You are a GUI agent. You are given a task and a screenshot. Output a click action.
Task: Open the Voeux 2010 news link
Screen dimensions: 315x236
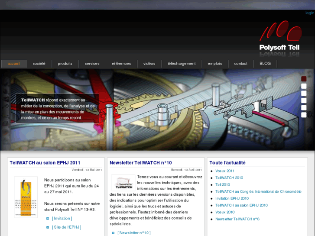[225, 212]
